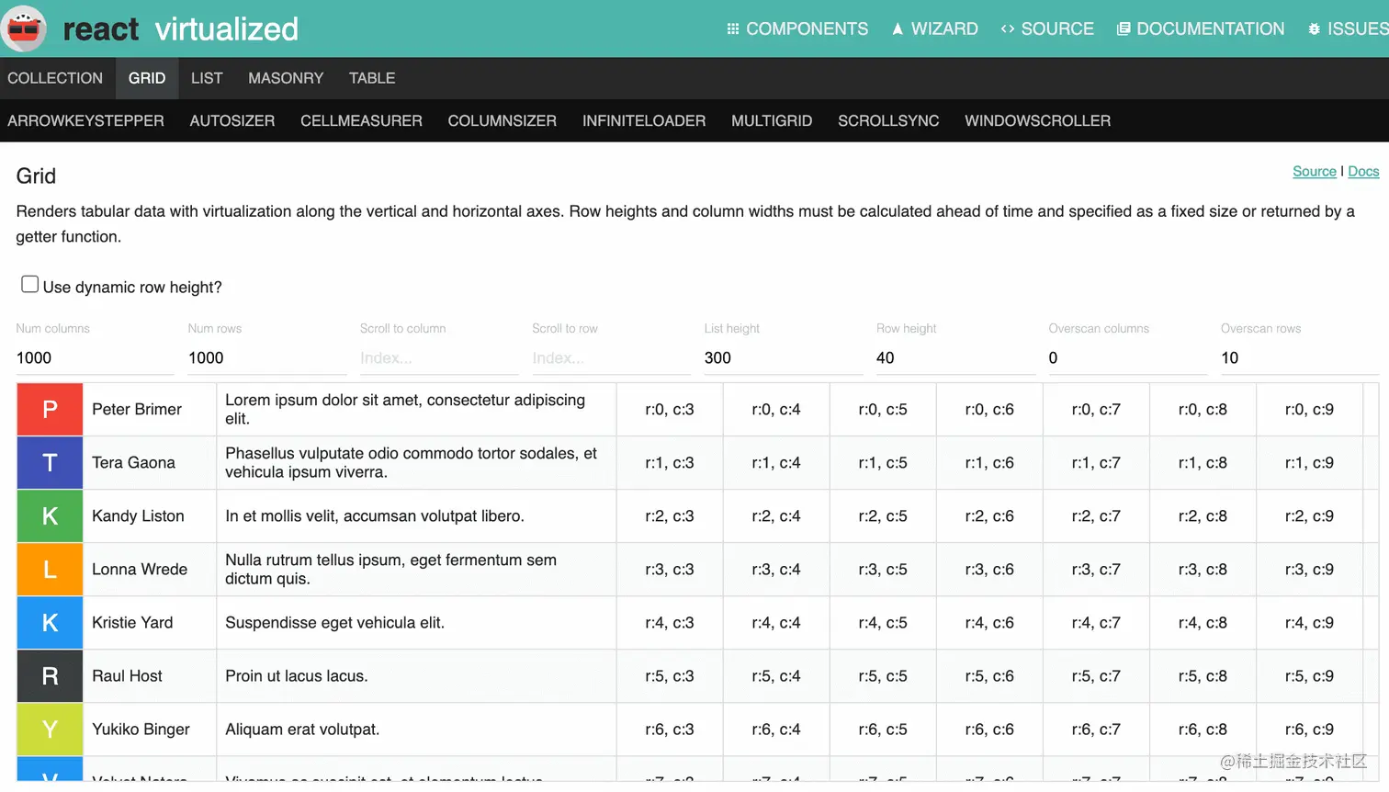Click grid cell r:3, c:9
The image size is (1389, 792).
pyautogui.click(x=1309, y=570)
